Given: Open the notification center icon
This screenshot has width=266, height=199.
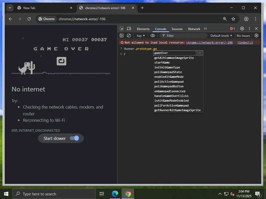Looking at the screenshot, I should (258, 194).
